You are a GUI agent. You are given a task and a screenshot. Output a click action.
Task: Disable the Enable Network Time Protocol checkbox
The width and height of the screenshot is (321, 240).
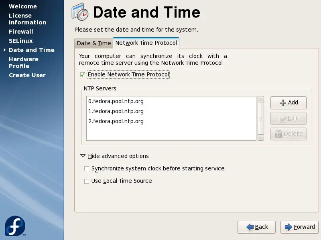pos(83,75)
